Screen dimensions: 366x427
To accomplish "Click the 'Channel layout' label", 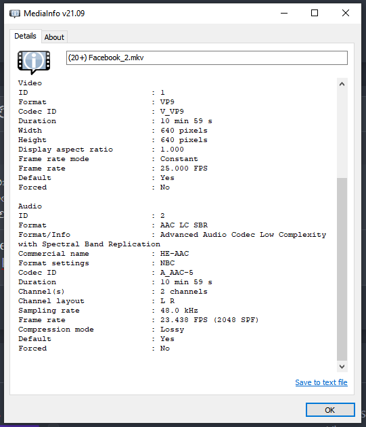I will point(51,301).
